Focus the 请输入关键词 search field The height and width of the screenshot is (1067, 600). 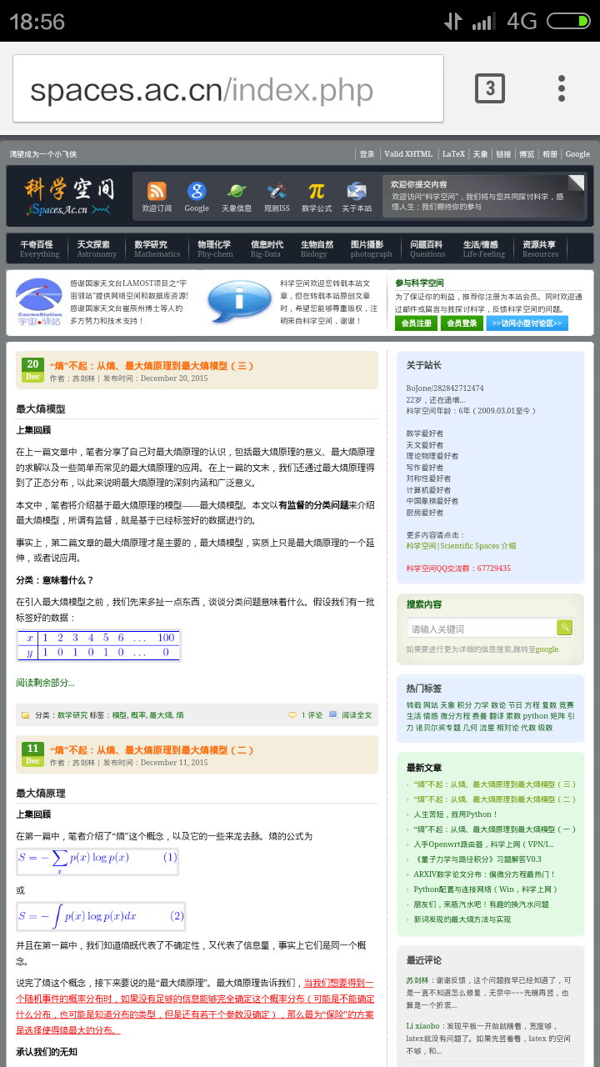482,629
